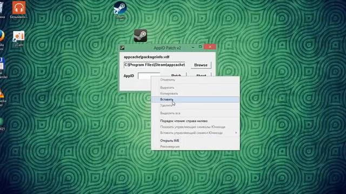
Task: Close the AppID Patch window
Action: (x=210, y=47)
